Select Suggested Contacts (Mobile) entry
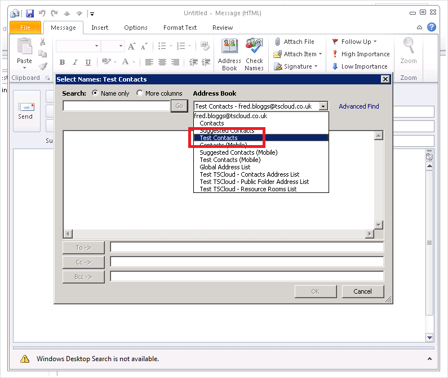Image resolution: width=448 pixels, height=378 pixels. 238,152
